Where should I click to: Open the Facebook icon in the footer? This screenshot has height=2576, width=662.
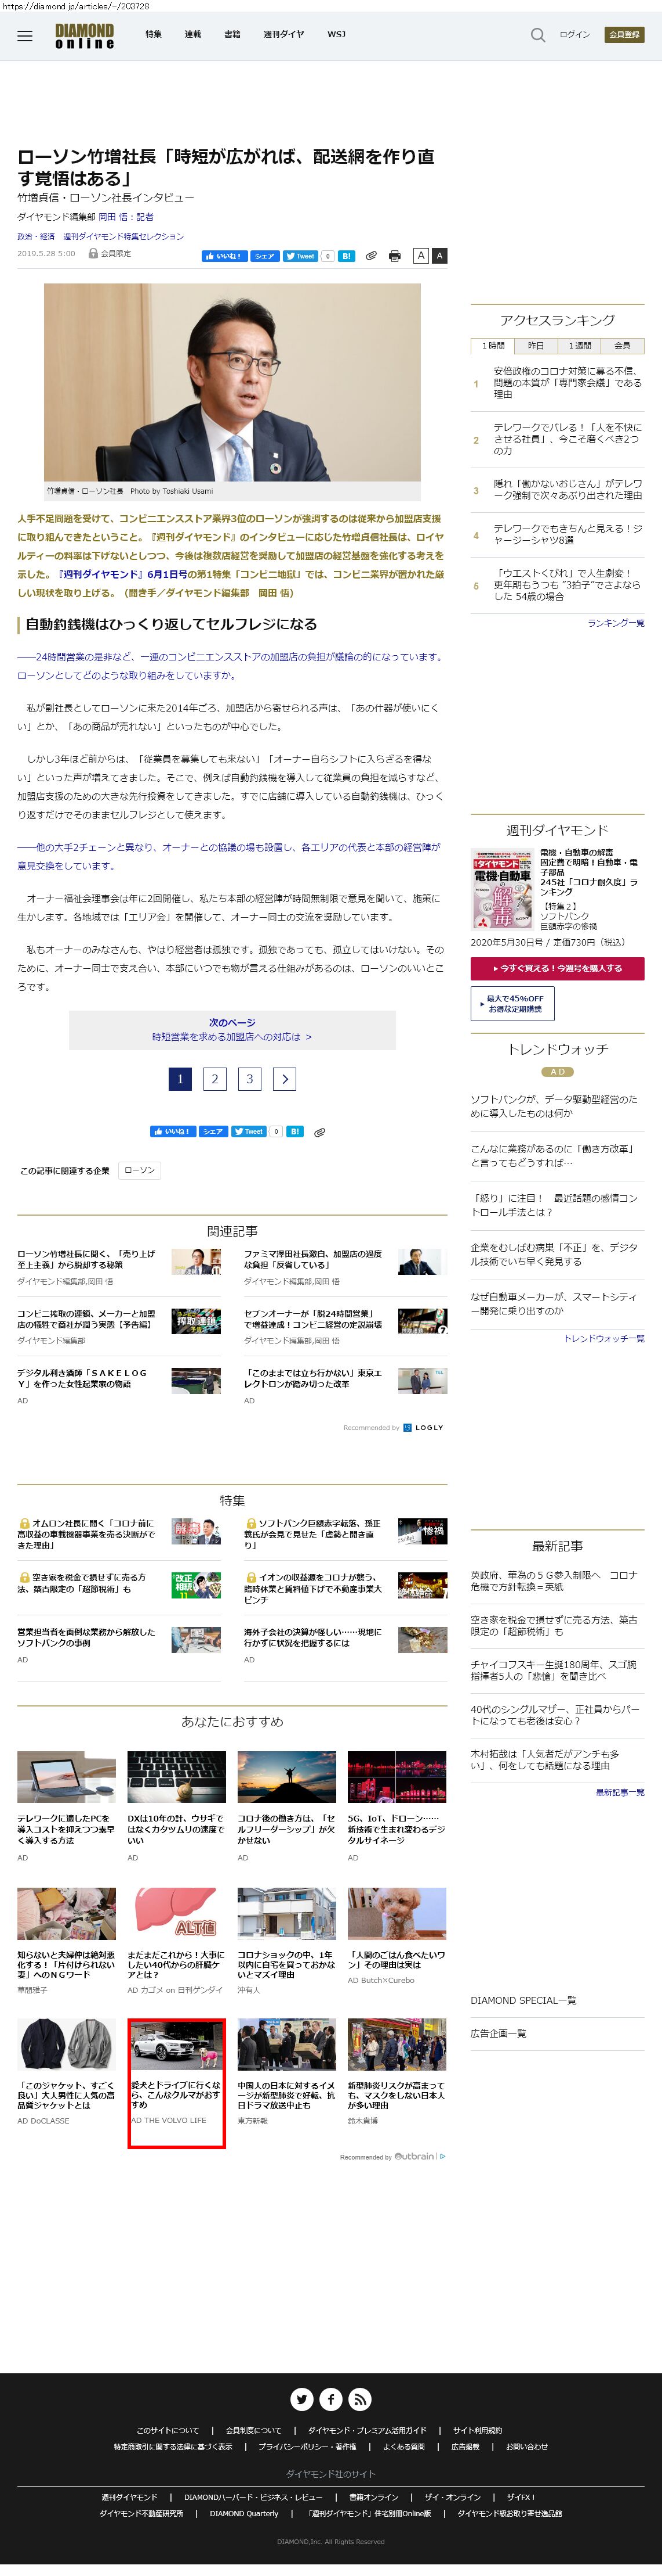[x=330, y=2398]
